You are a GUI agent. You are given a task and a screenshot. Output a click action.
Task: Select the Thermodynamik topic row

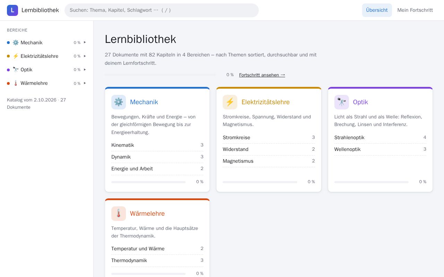157,260
